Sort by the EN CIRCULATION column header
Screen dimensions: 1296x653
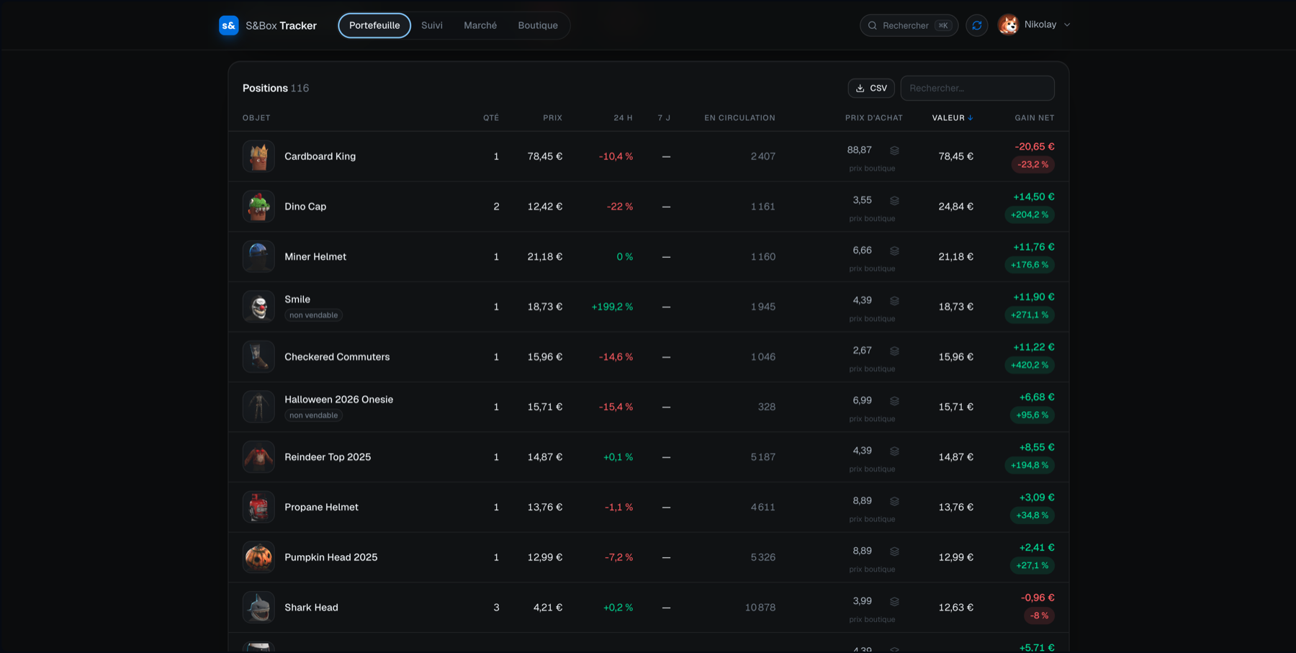pos(739,118)
